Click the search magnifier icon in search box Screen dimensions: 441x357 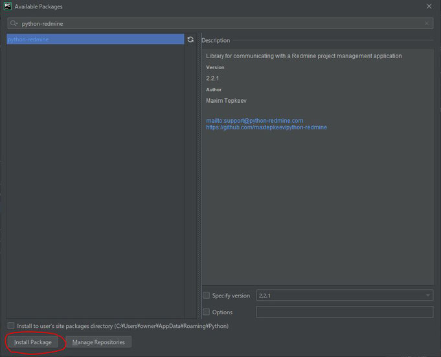click(14, 23)
